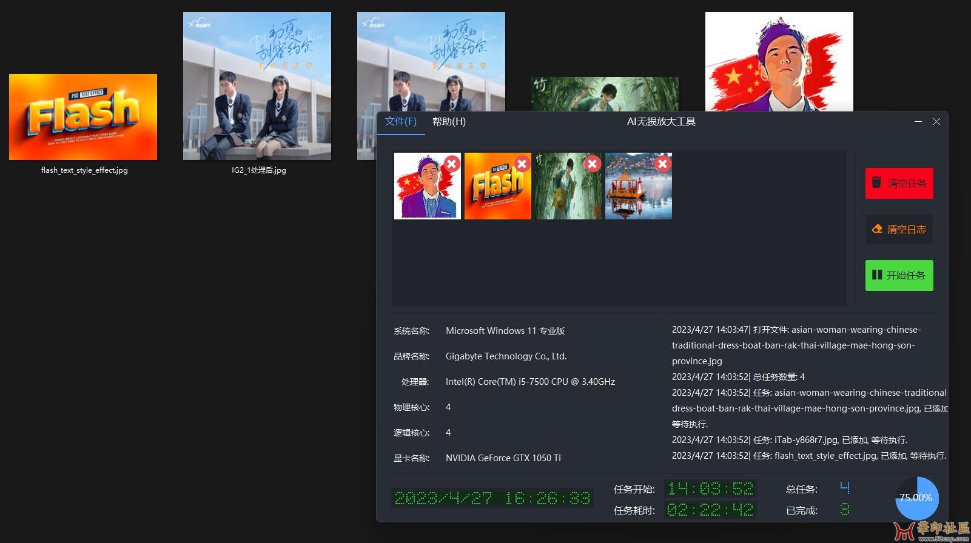Viewport: 971px width, 543px height.
Task: Click the 清空日志 button
Action: 899,229
